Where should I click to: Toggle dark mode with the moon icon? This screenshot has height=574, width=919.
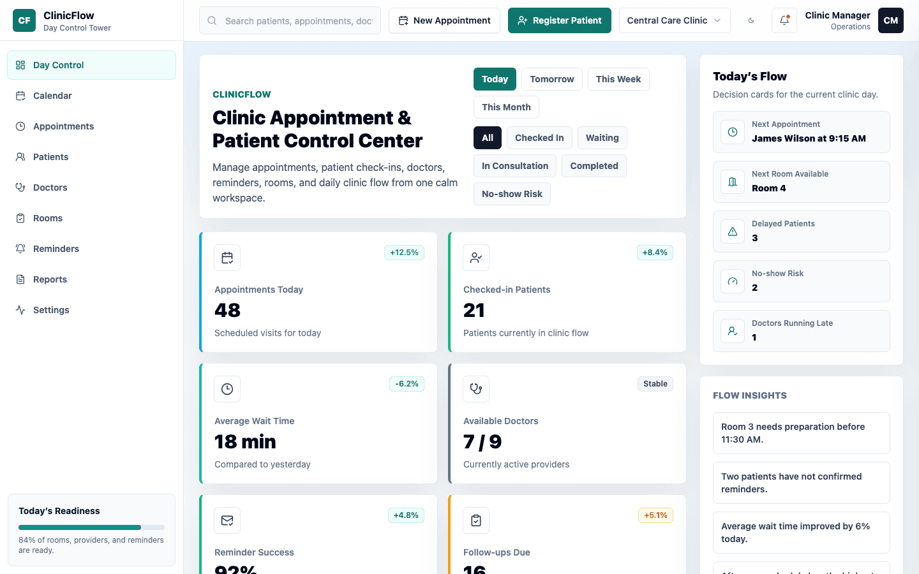pos(751,20)
